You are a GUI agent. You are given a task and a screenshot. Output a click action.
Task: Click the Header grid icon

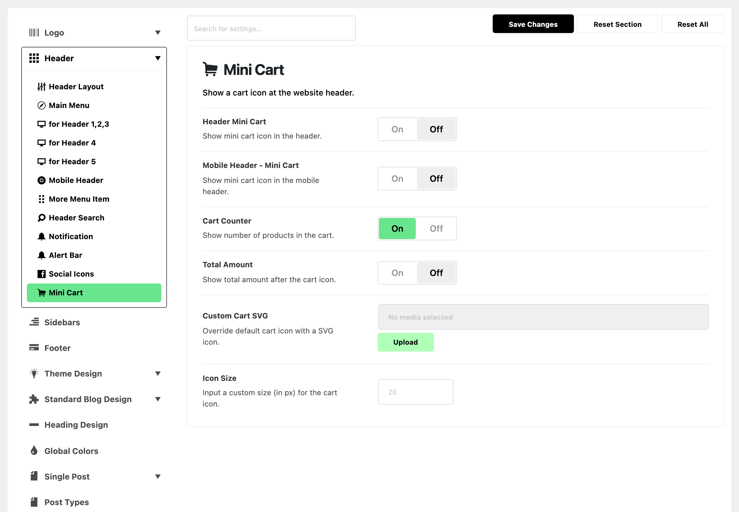tap(34, 58)
